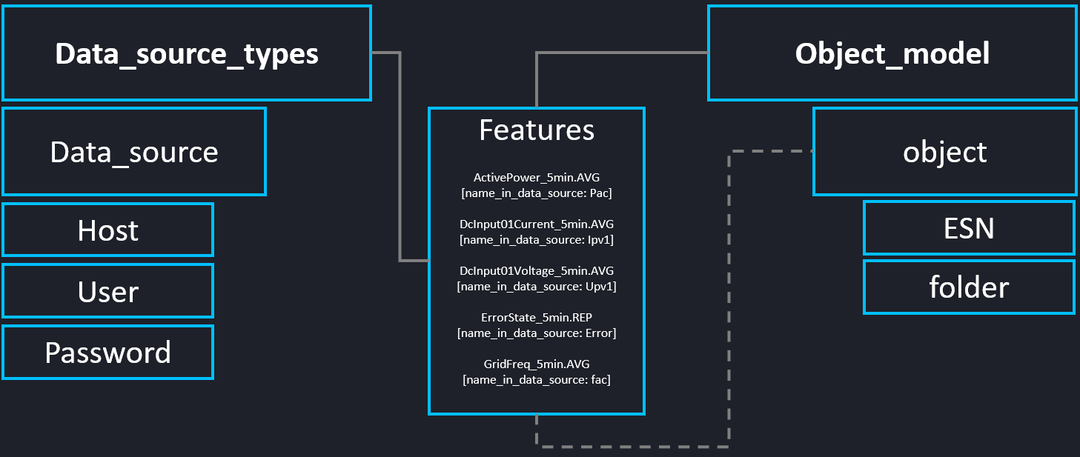This screenshot has width=1080, height=457.
Task: Click the ESN box
Action: tap(969, 228)
